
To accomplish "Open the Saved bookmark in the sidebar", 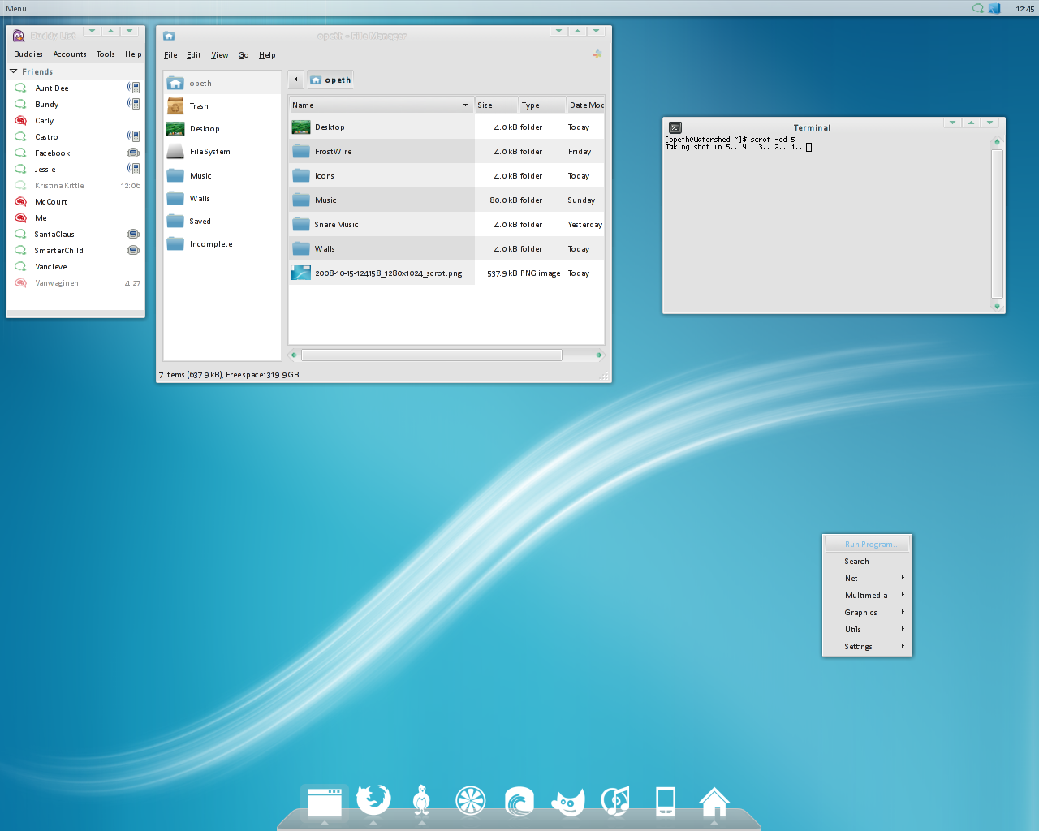I will click(x=222, y=221).
